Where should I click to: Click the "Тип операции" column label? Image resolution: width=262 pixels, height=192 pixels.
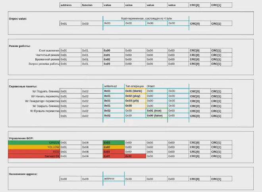click(133, 86)
